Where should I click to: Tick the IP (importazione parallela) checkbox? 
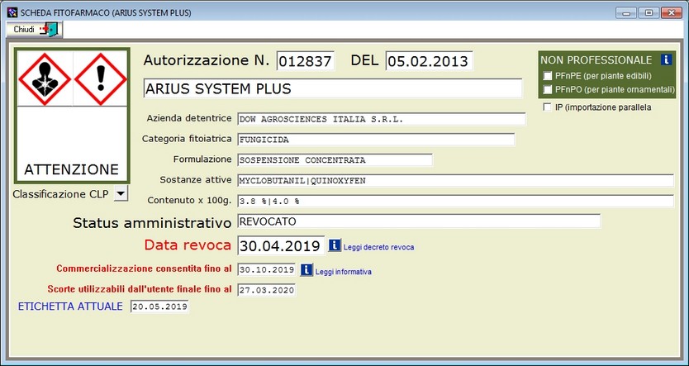(x=548, y=107)
